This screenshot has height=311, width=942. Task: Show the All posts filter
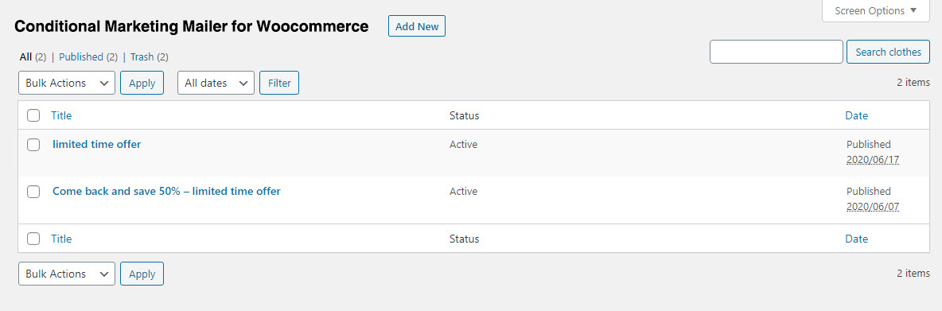coord(25,57)
